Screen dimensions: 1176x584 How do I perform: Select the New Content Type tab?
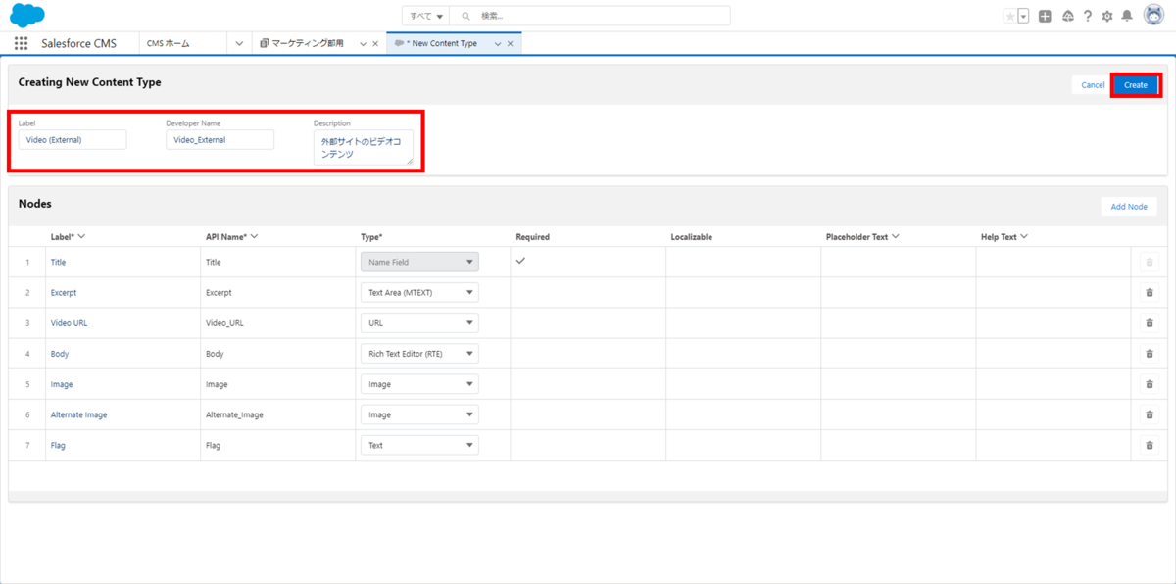click(441, 44)
